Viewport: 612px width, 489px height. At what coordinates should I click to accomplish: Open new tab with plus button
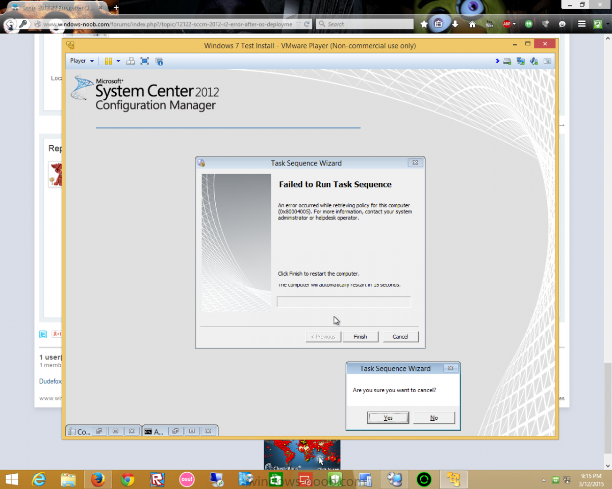pos(116,8)
